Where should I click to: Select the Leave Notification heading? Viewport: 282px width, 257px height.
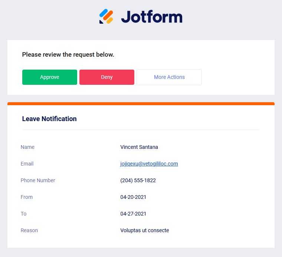[49, 119]
